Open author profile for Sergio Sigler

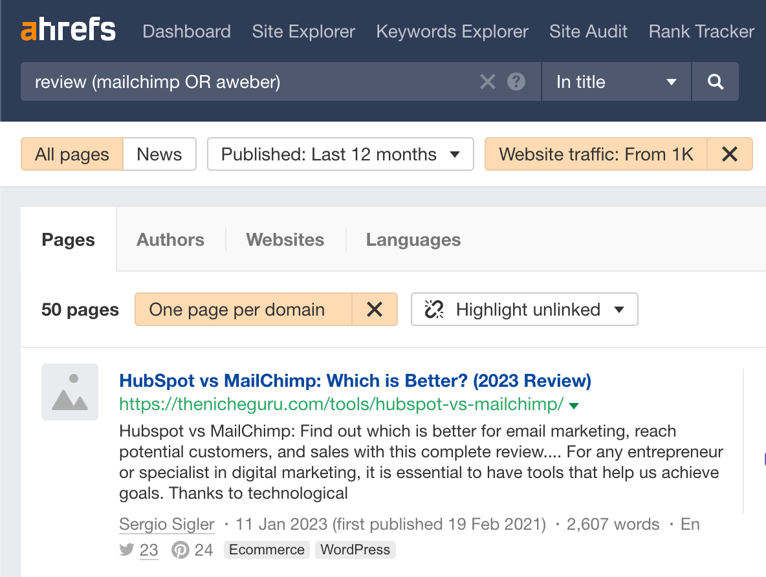pos(166,524)
